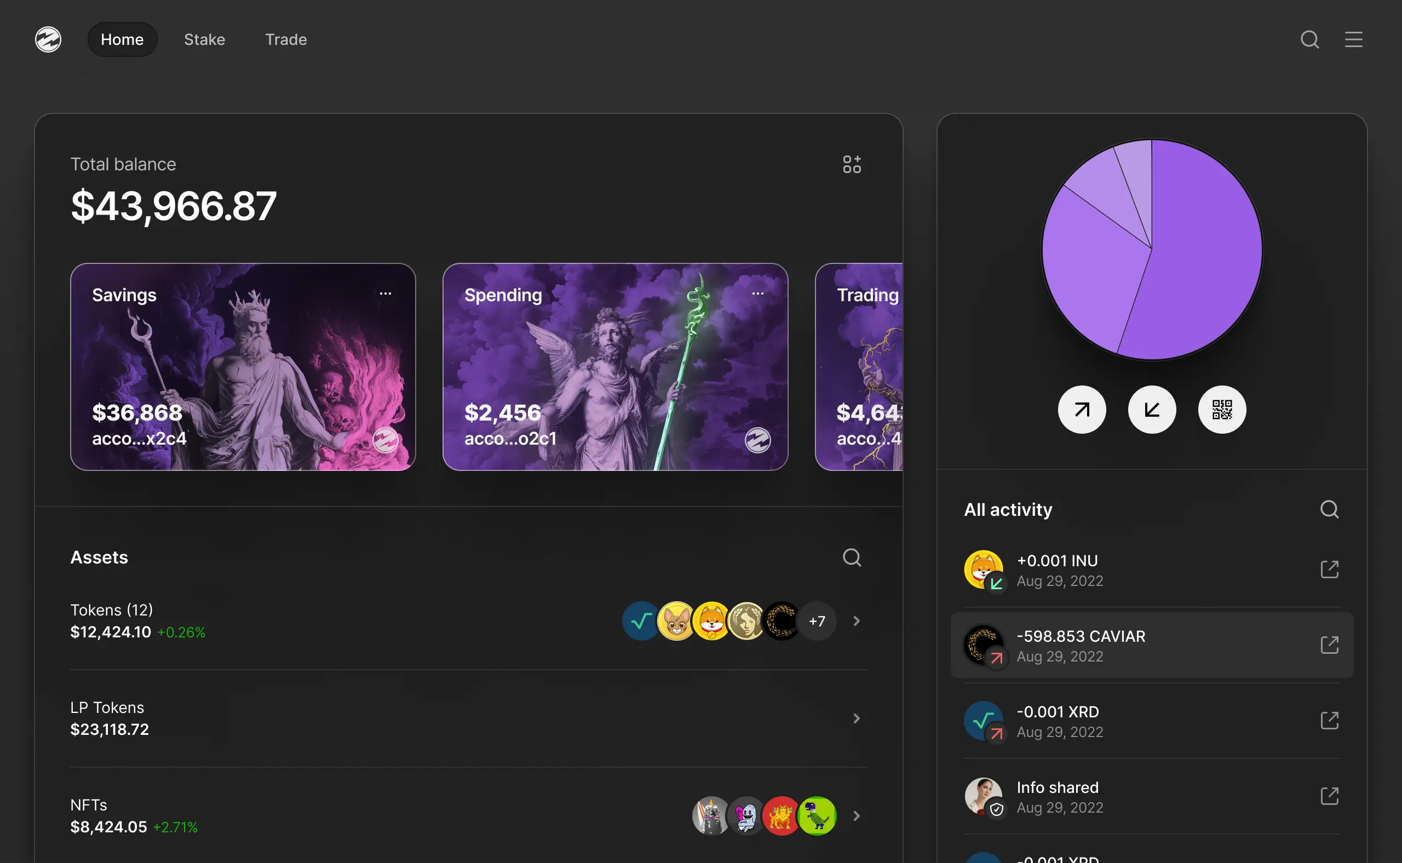This screenshot has height=863, width=1402.
Task: Open the Info shared activity entry
Action: coord(1152,797)
